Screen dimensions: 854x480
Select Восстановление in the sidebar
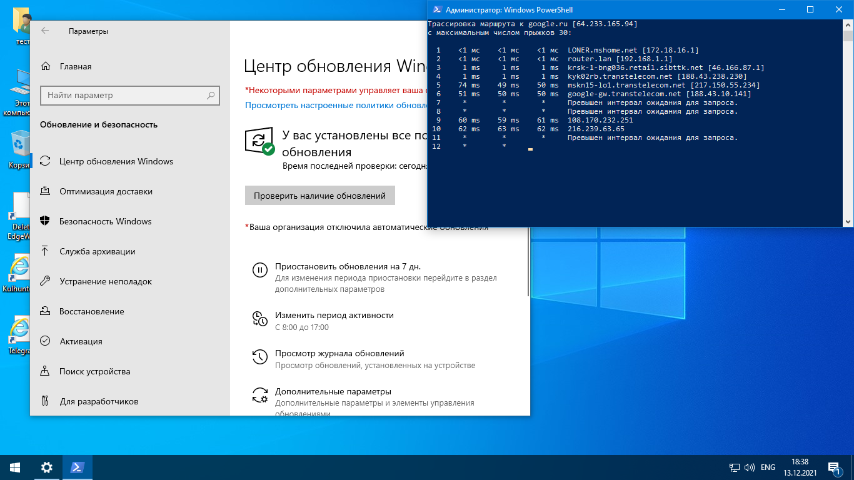pos(91,311)
